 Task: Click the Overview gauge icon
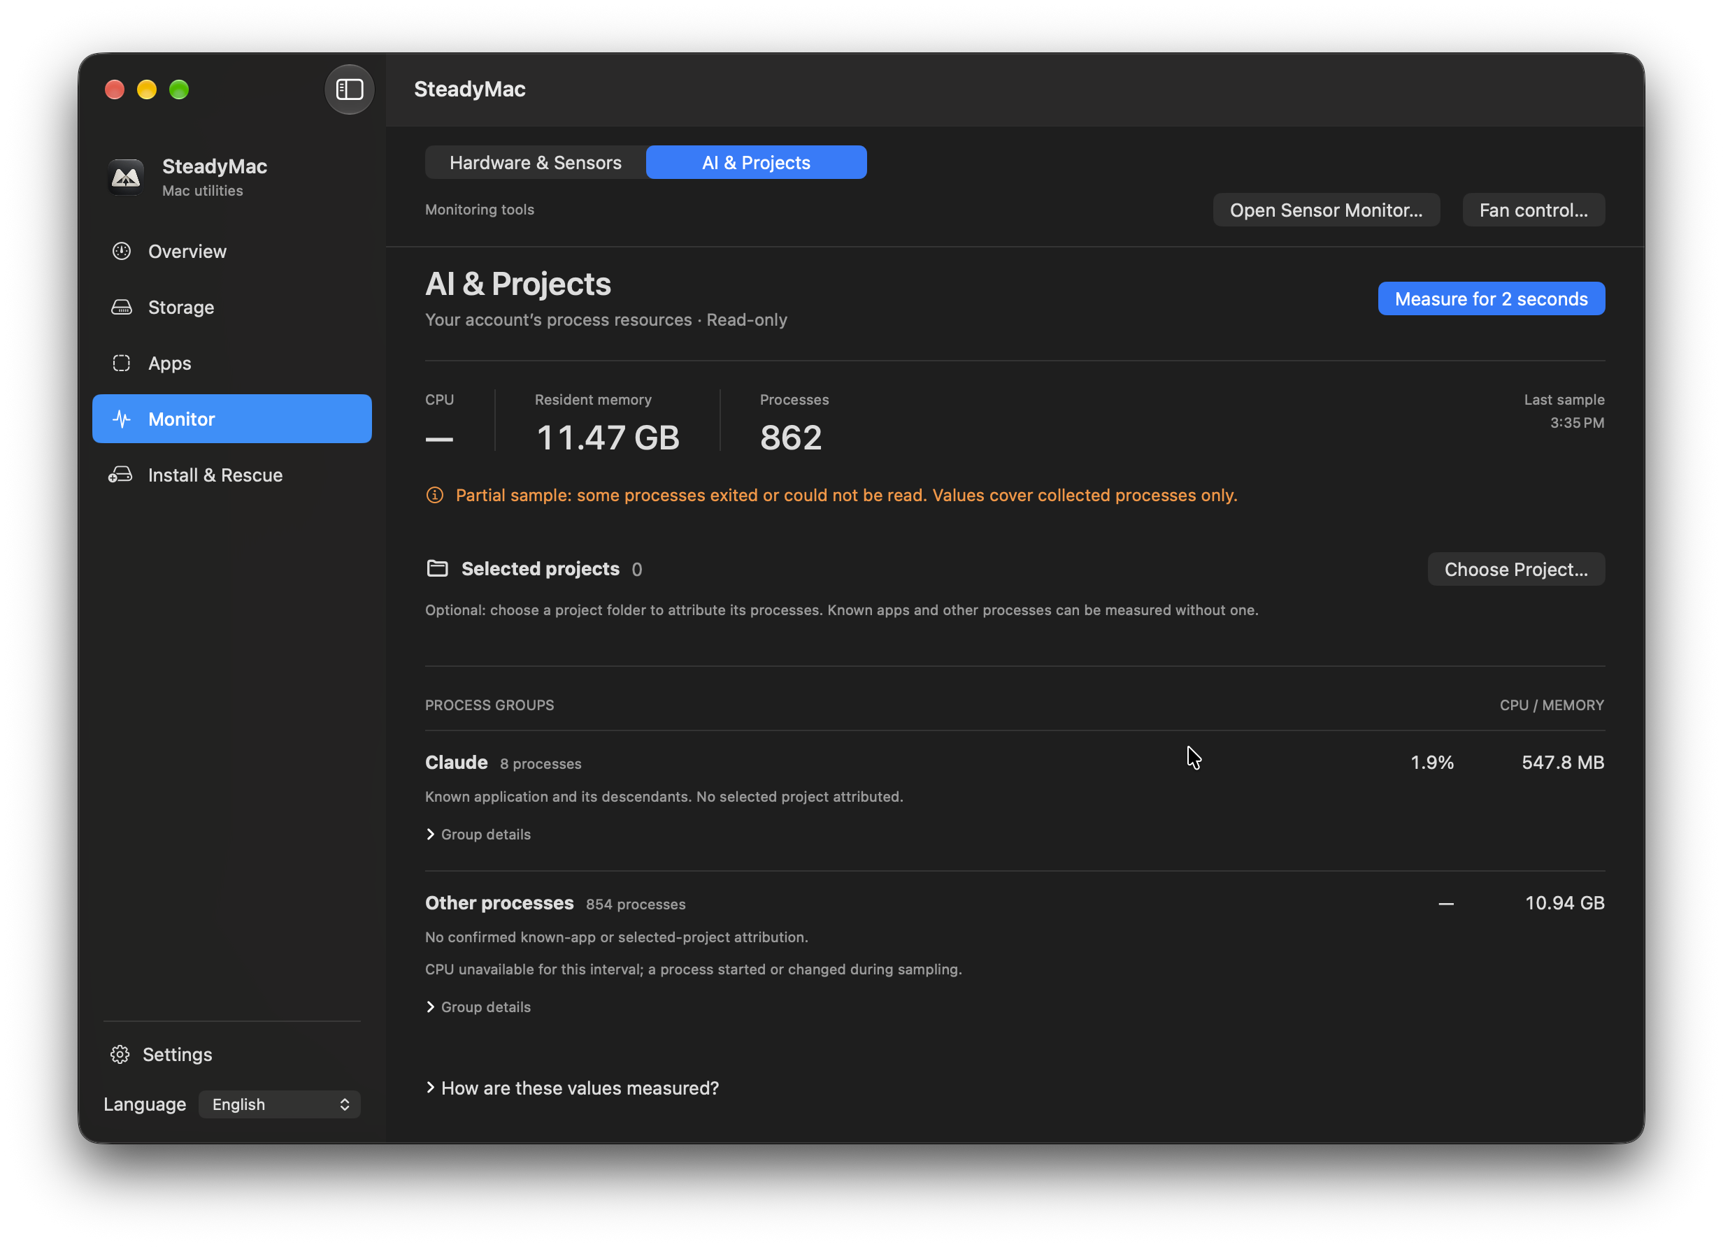coord(122,252)
